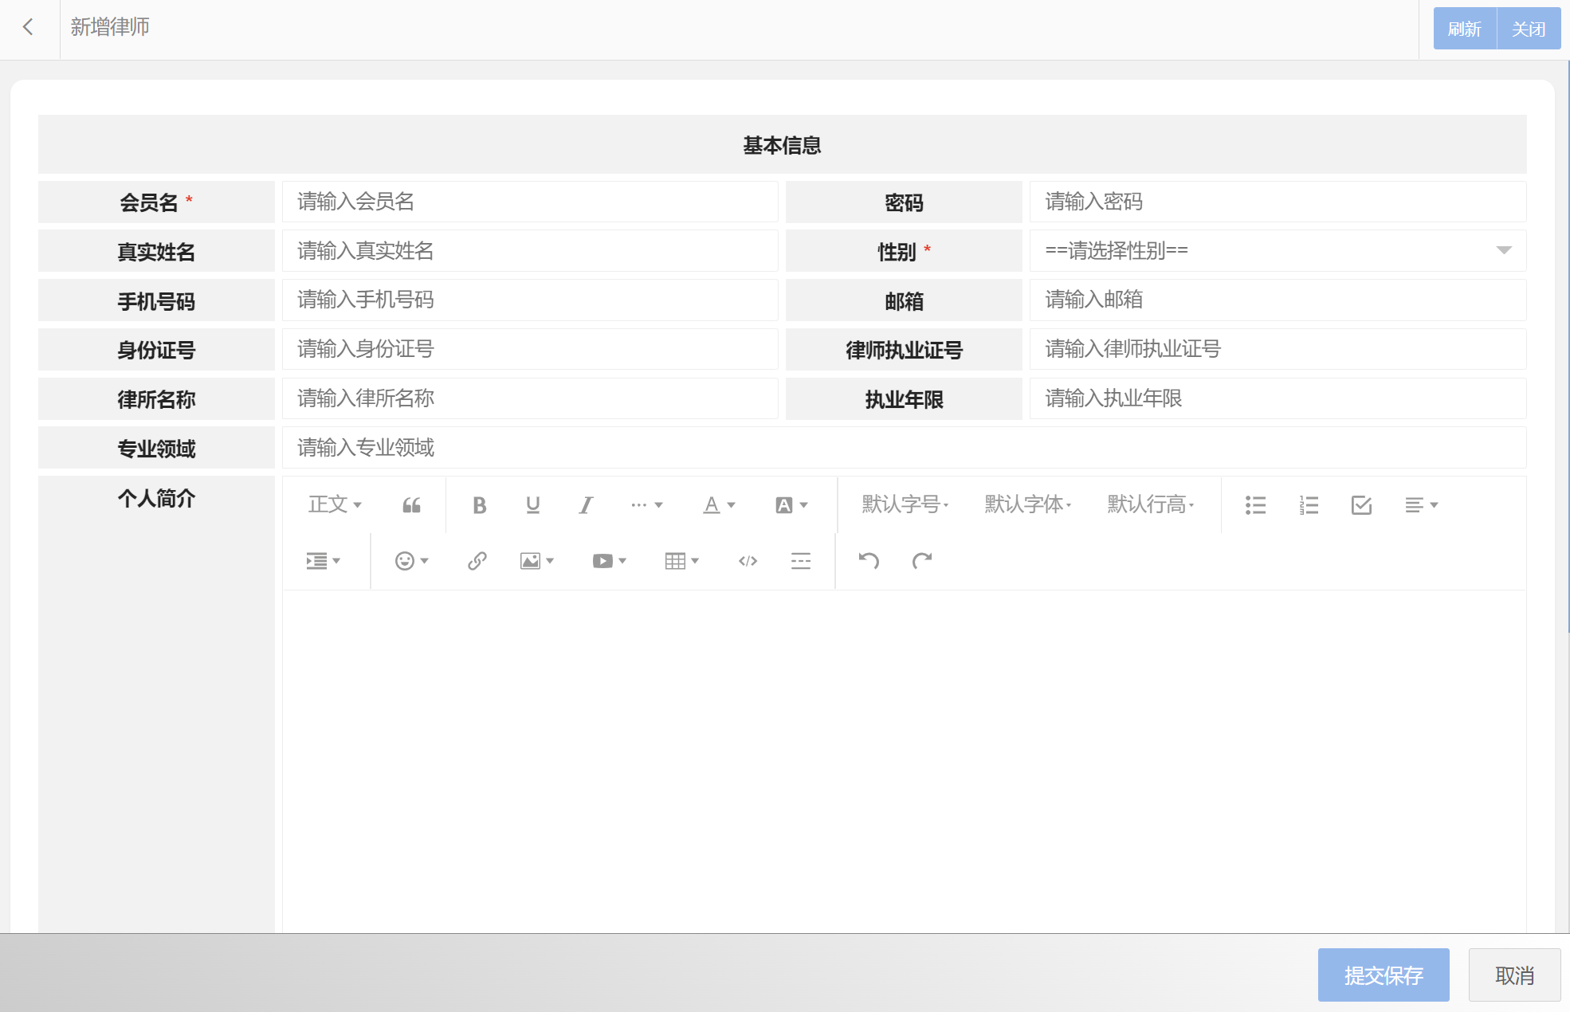Apply italic text style
Image resolution: width=1570 pixels, height=1012 pixels.
(x=586, y=505)
